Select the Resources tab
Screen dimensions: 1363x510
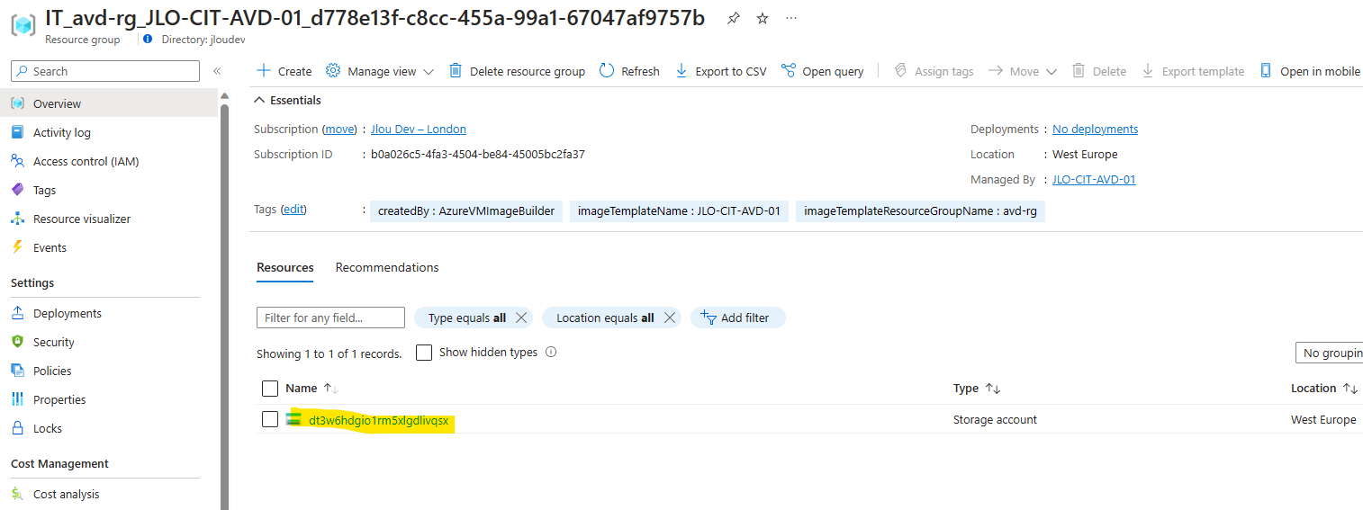point(285,267)
